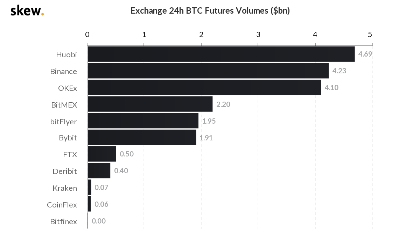Select the FTX bar
This screenshot has width=420, height=234.
pos(101,154)
